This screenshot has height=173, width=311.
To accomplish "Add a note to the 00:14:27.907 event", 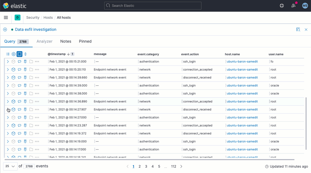I will [x=20, y=109].
